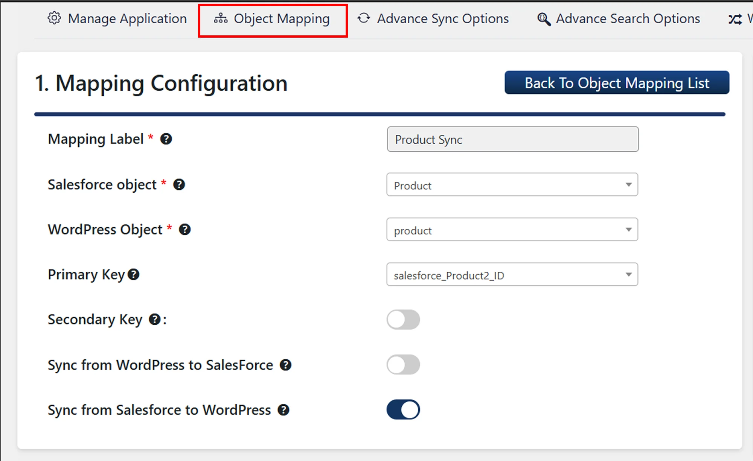753x461 pixels.
Task: Open the Salesforce object Product dropdown
Action: pyautogui.click(x=512, y=185)
